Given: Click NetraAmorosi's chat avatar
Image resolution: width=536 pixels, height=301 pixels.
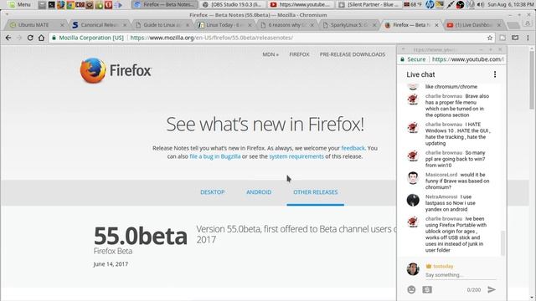Looking at the screenshot, I should (x=413, y=200).
